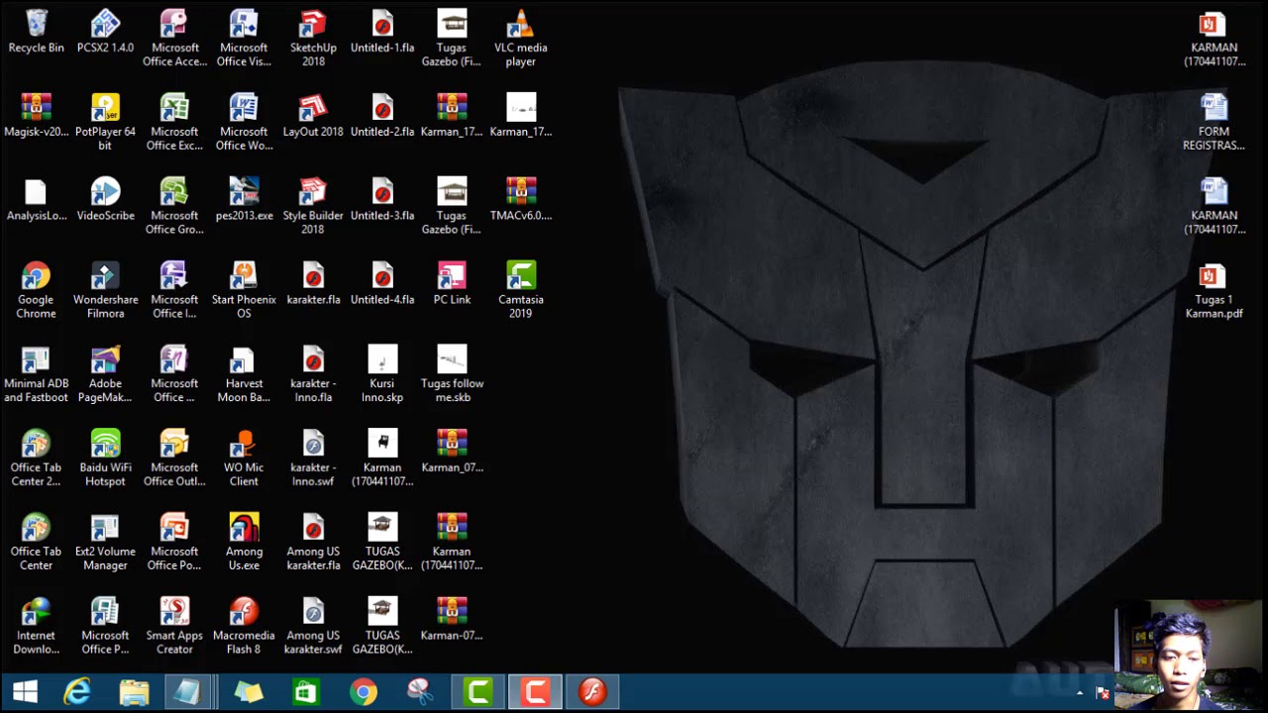
Task: Show hidden system tray icons
Action: [1080, 692]
